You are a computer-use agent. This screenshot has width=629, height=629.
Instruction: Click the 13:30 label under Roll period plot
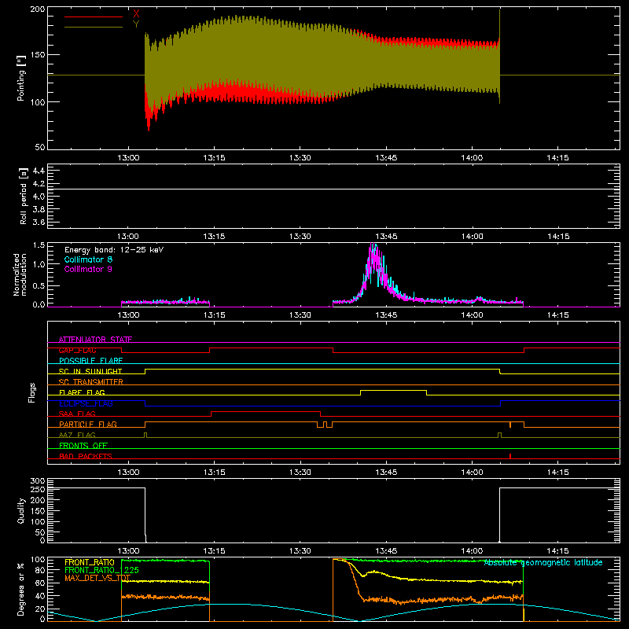[x=300, y=237]
